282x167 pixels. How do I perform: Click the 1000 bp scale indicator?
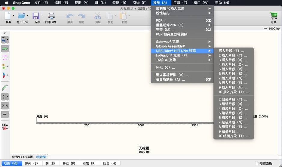[x=271, y=29]
